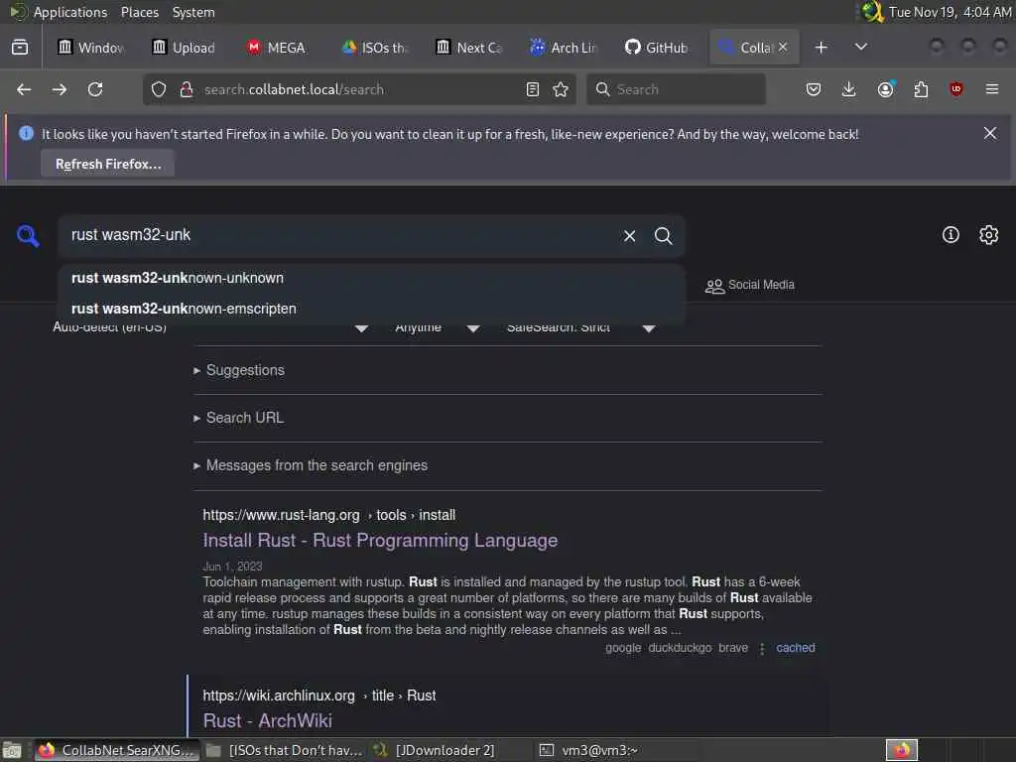Switch to the GitHub tab
This screenshot has height=762, width=1016.
pos(657,48)
